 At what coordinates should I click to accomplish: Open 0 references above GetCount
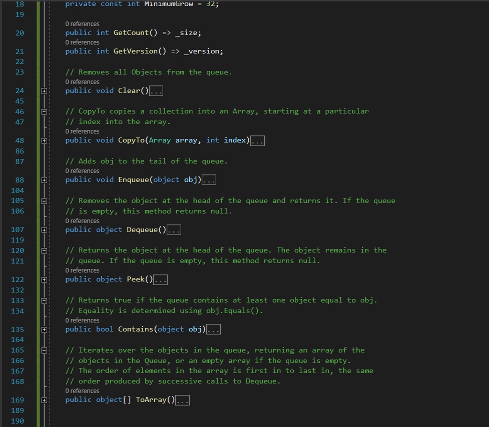[82, 23]
